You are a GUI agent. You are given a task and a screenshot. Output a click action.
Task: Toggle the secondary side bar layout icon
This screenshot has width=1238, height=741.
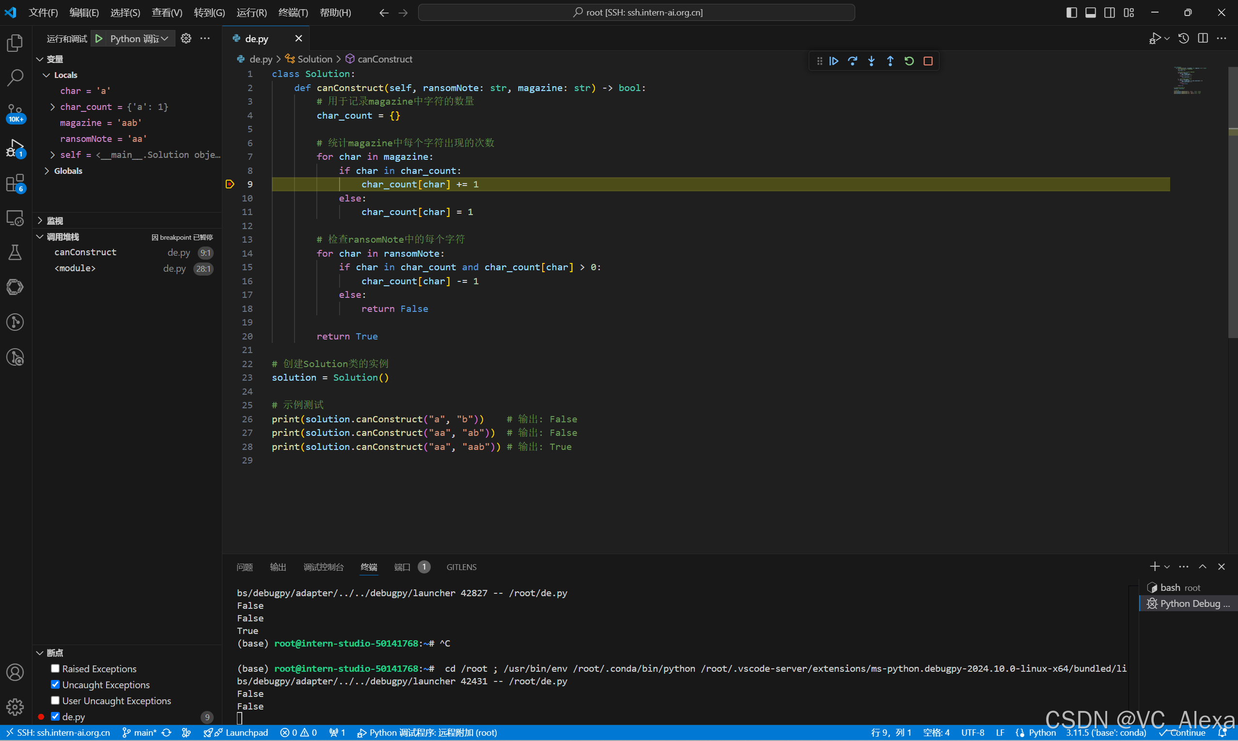(1110, 13)
